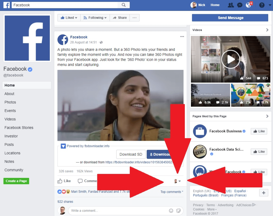Screen dimensions: 273x216
Task: Open Messenger from the top navigation bar
Action: [x=240, y=5]
